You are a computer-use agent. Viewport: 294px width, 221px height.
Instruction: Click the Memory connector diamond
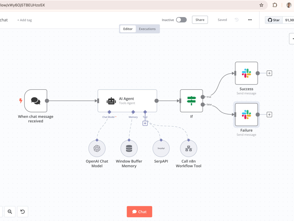point(133,112)
